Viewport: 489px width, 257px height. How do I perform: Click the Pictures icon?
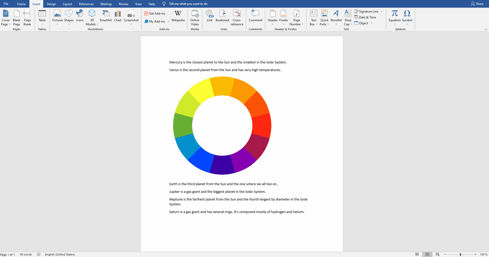[57, 16]
